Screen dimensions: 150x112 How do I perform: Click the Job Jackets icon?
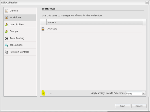pyautogui.click(x=6, y=45)
